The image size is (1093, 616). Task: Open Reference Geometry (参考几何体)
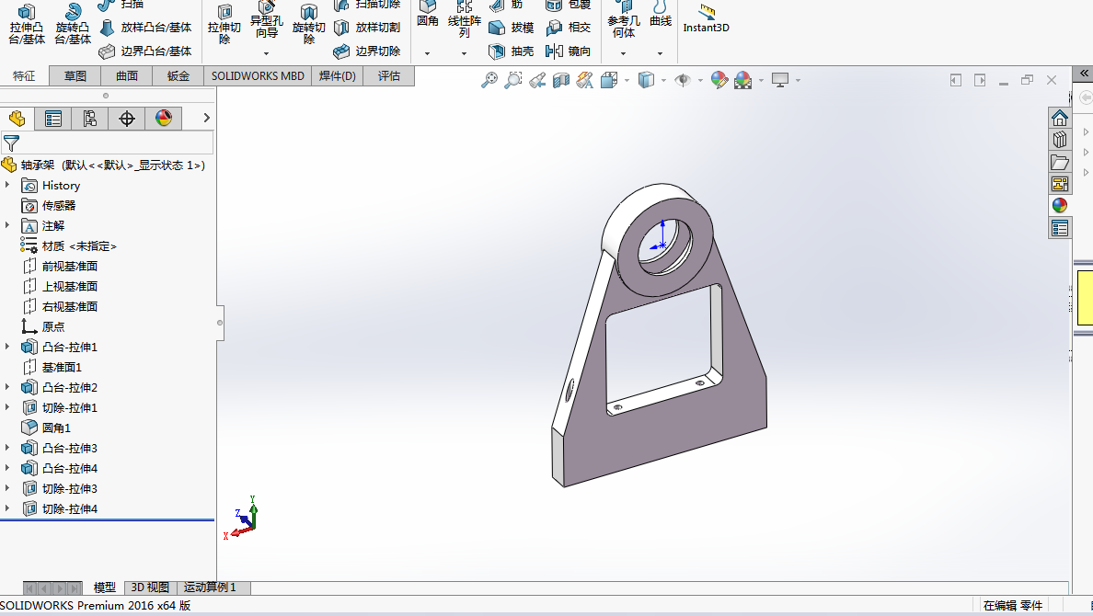(x=623, y=19)
